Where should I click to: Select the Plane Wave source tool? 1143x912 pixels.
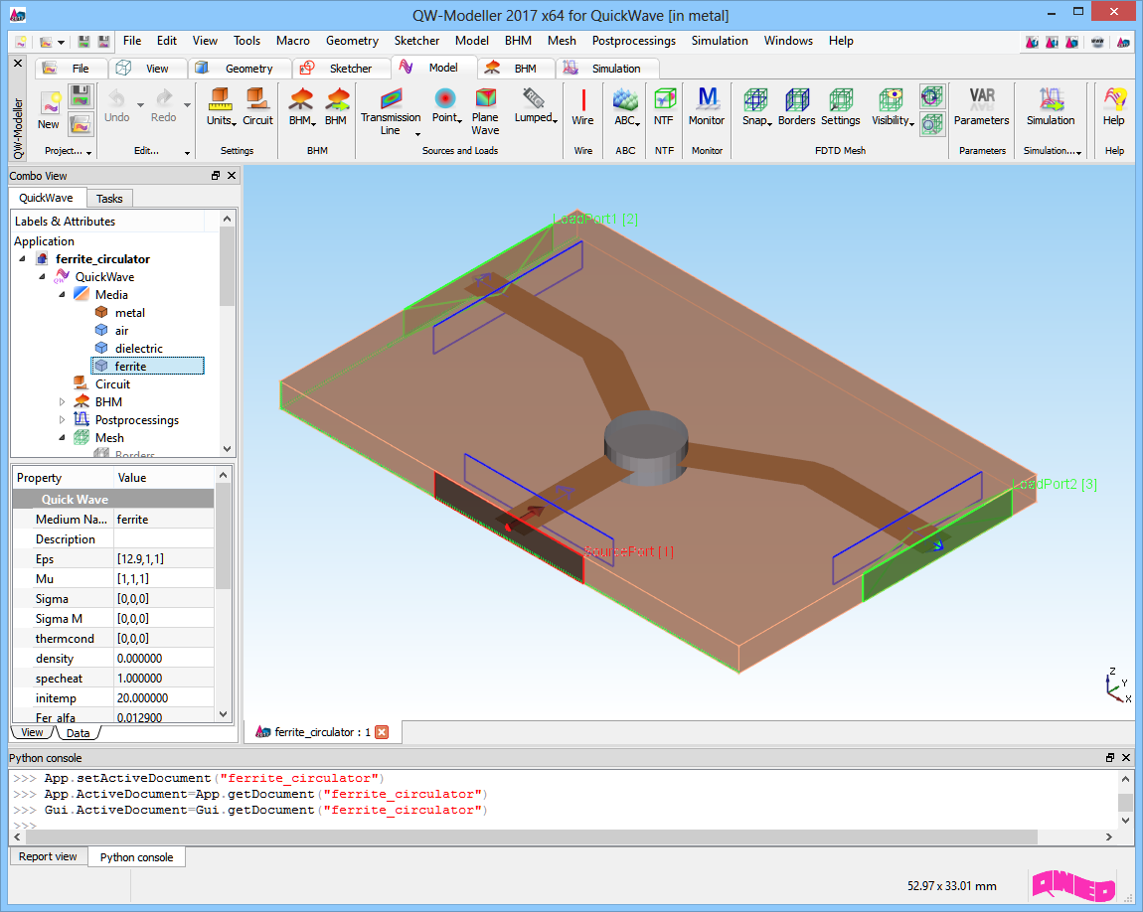(485, 111)
